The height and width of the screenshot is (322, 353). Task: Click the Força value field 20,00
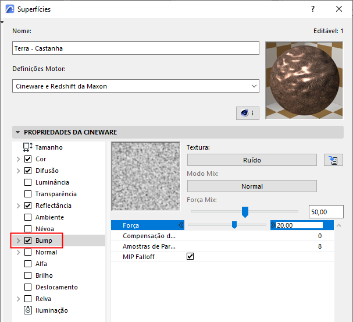299,225
